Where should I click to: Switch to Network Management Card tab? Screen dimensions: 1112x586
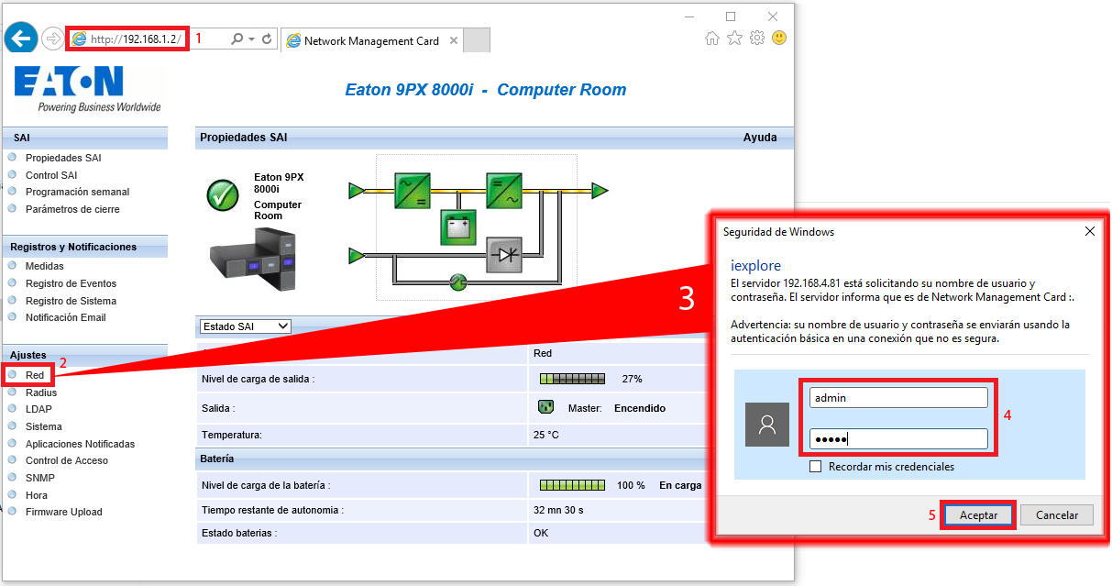[371, 40]
